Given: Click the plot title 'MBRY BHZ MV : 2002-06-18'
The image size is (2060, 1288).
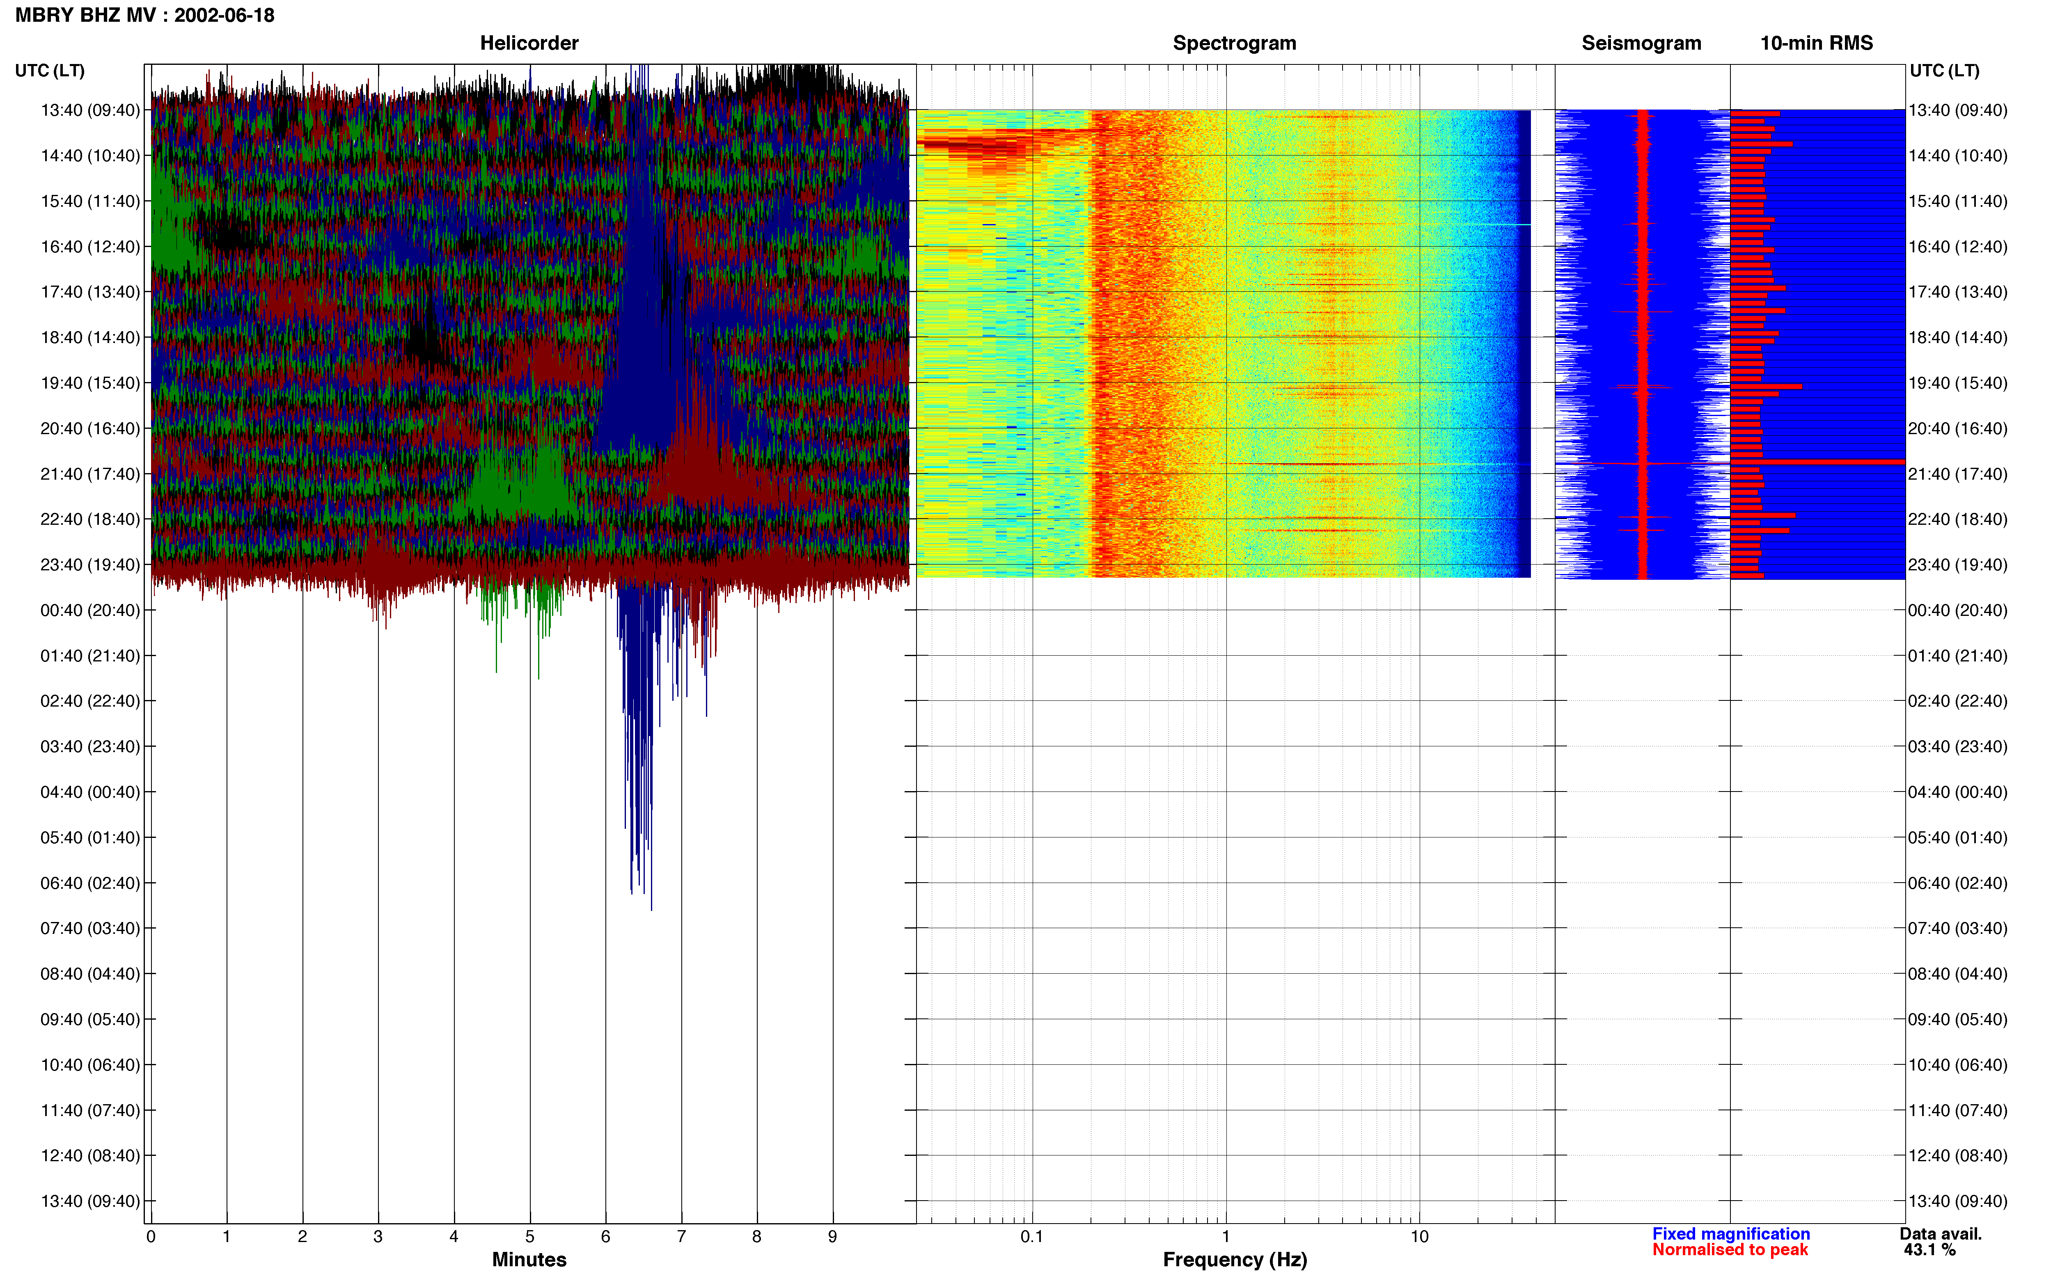Looking at the screenshot, I should coord(145,15).
